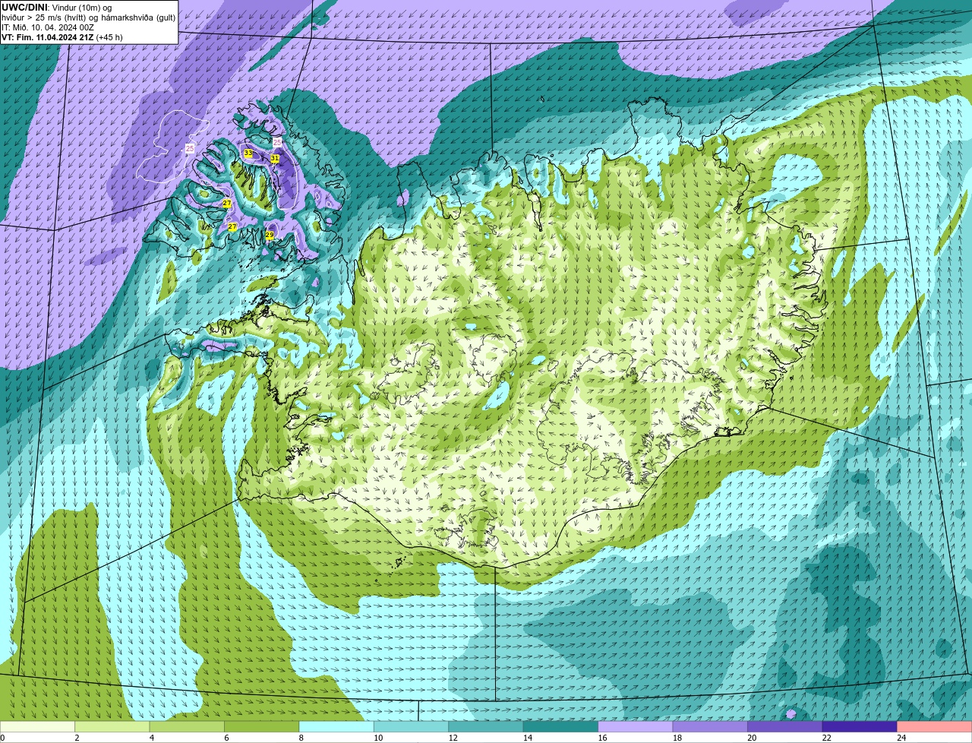Click the legend scale number 6
The image size is (972, 743).
click(226, 738)
